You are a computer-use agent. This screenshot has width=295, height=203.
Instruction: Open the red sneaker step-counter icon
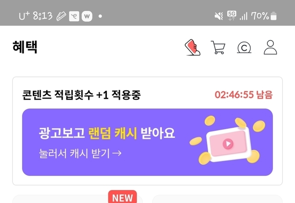click(193, 48)
